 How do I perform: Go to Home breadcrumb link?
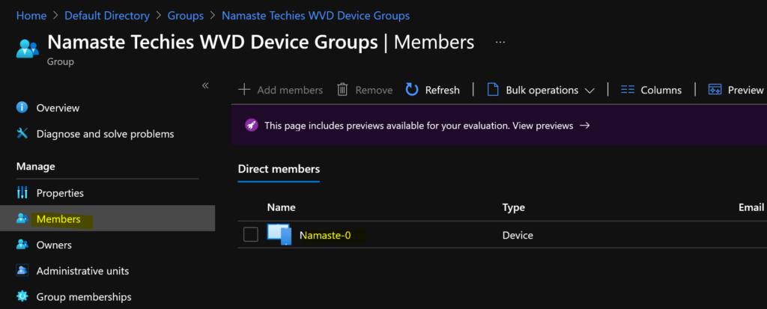31,16
